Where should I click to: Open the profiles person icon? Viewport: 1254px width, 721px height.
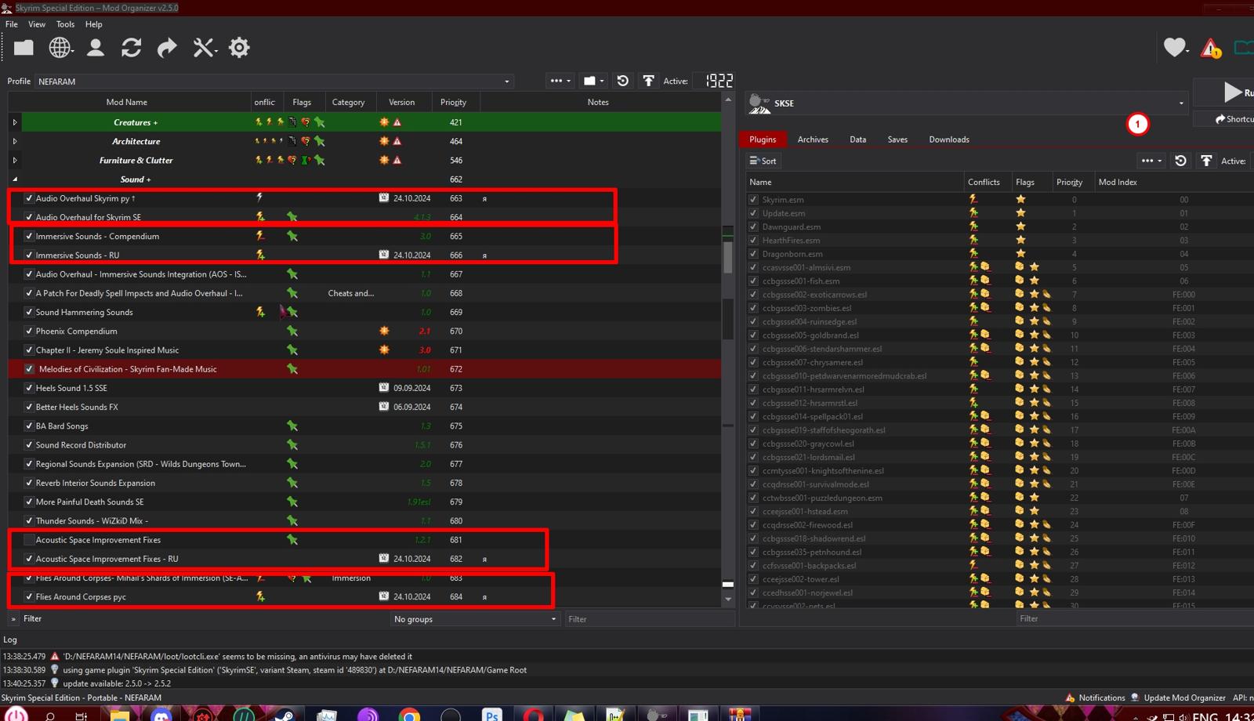click(x=96, y=48)
